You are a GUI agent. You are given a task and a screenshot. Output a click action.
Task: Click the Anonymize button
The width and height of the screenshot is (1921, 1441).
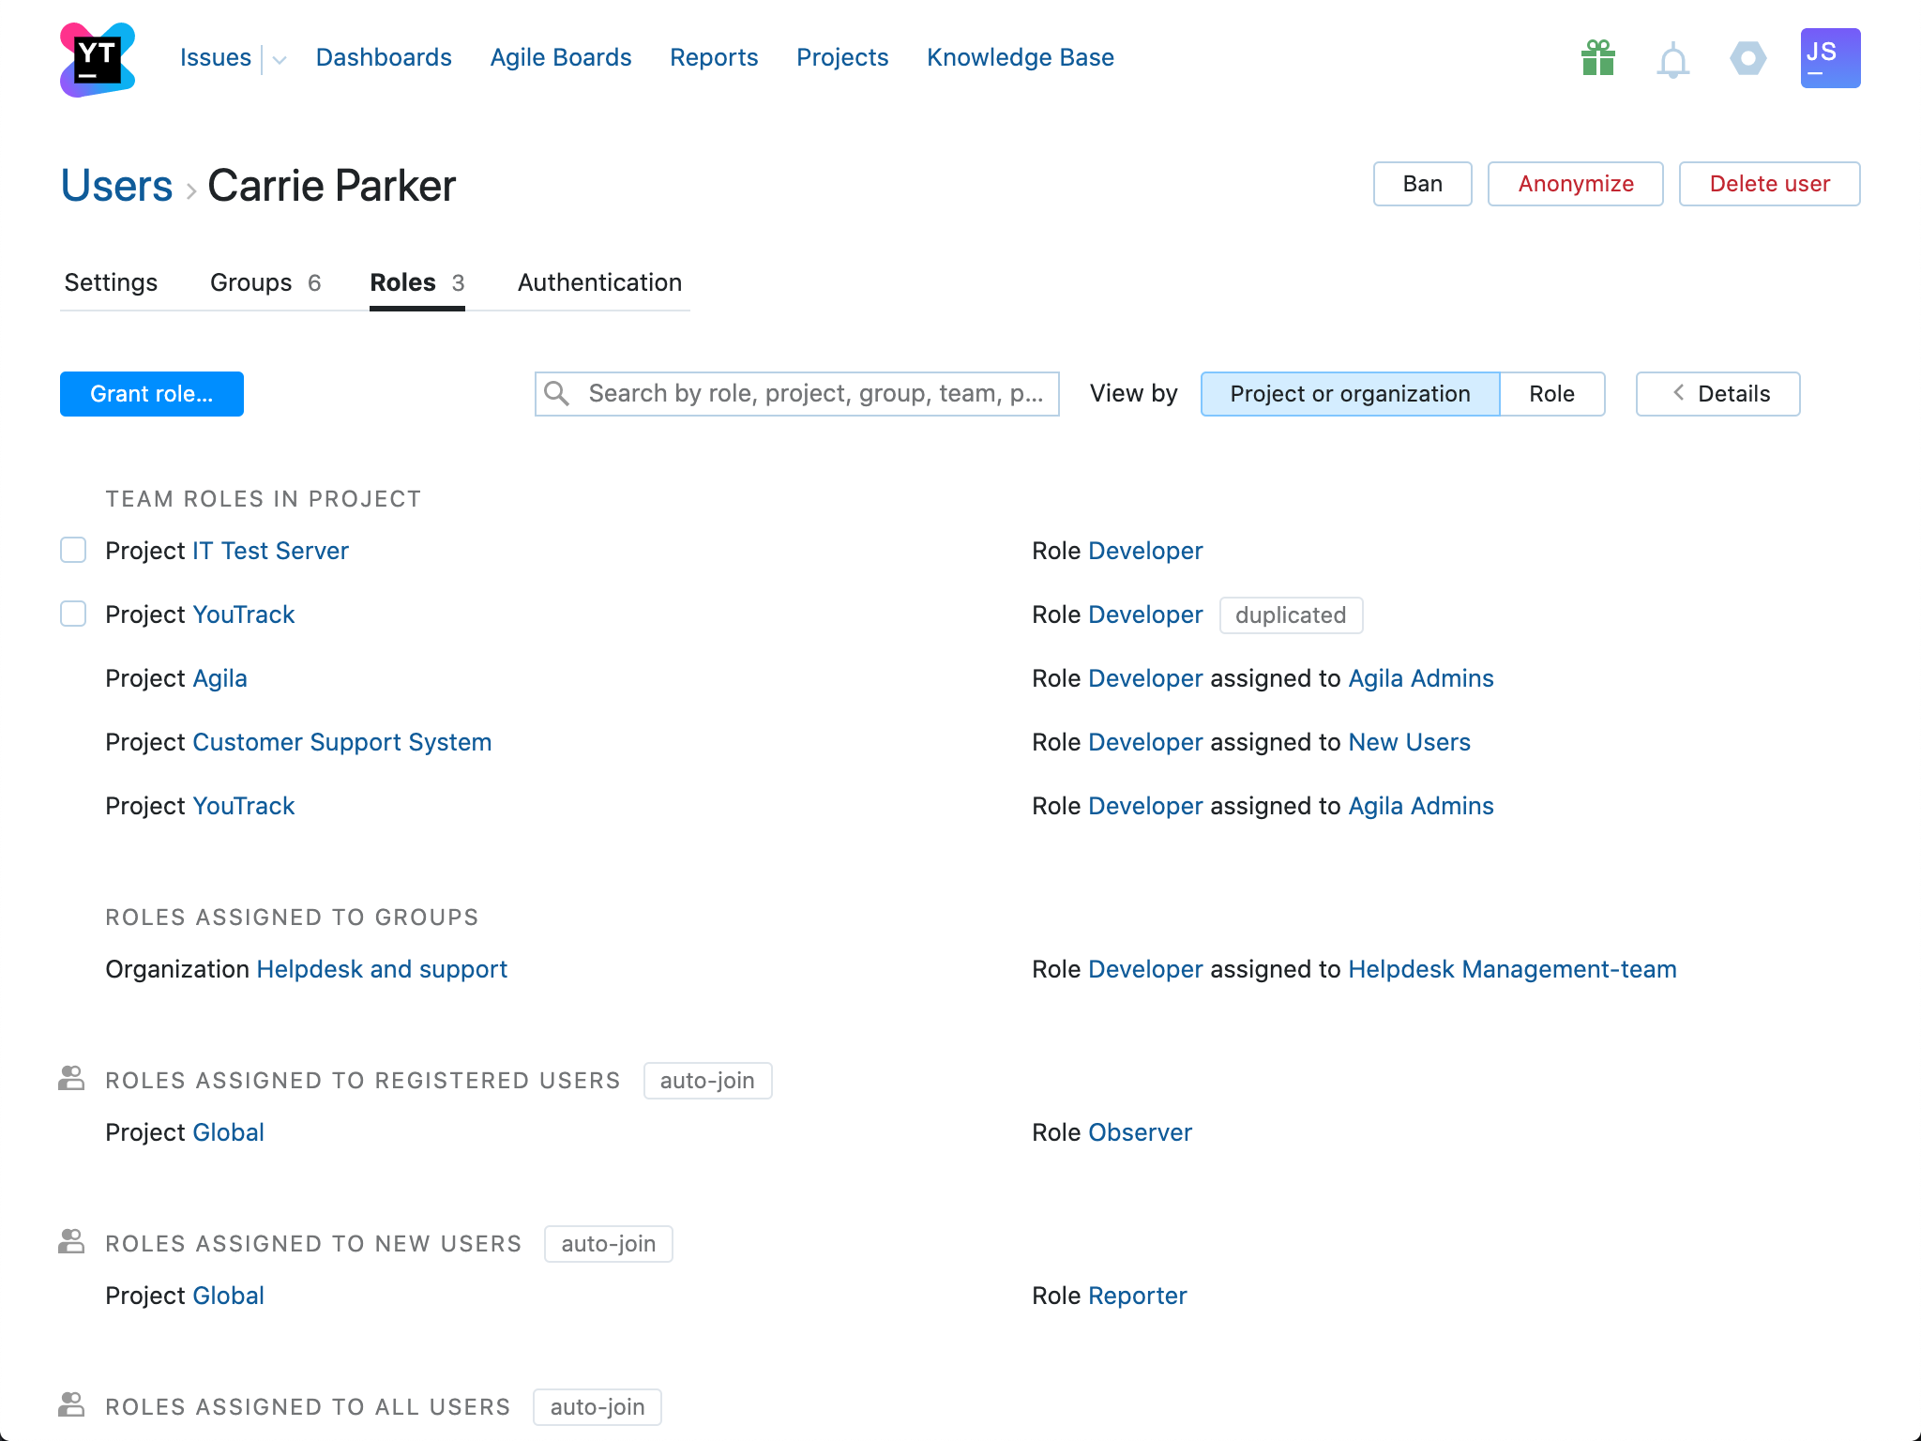(1575, 184)
